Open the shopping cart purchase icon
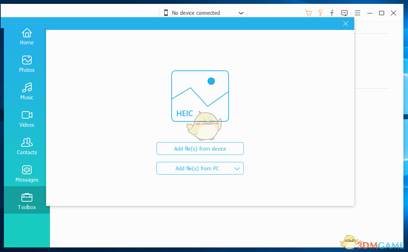 point(308,13)
